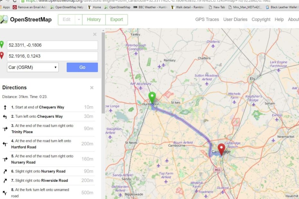Screen dimensions: 299x199
Task: Click the red destination marker on the map
Action: pyautogui.click(x=221, y=150)
